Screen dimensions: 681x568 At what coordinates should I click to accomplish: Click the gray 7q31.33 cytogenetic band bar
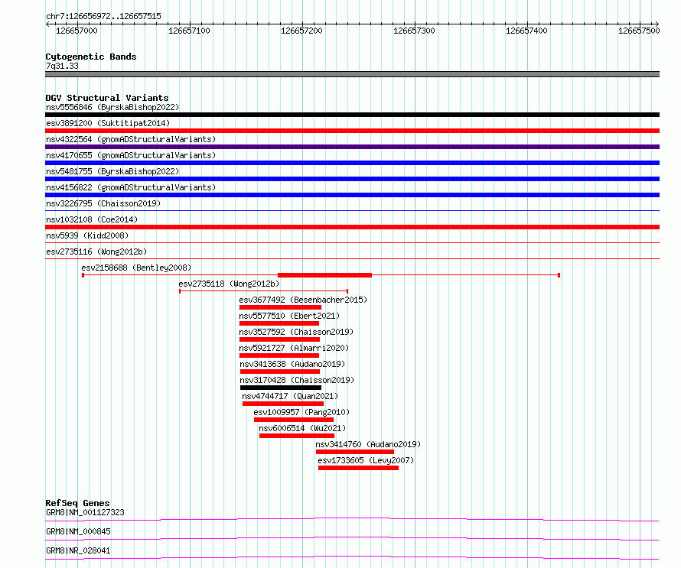point(352,74)
